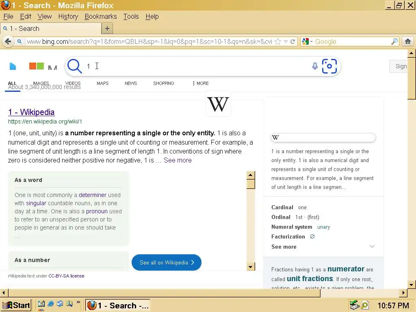Open the '1 - Wikipedia' result link
The width and height of the screenshot is (416, 312).
click(31, 112)
